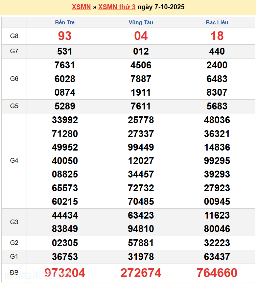Select the G8 row label
Screen dimensions: 256x283
[x=14, y=36]
